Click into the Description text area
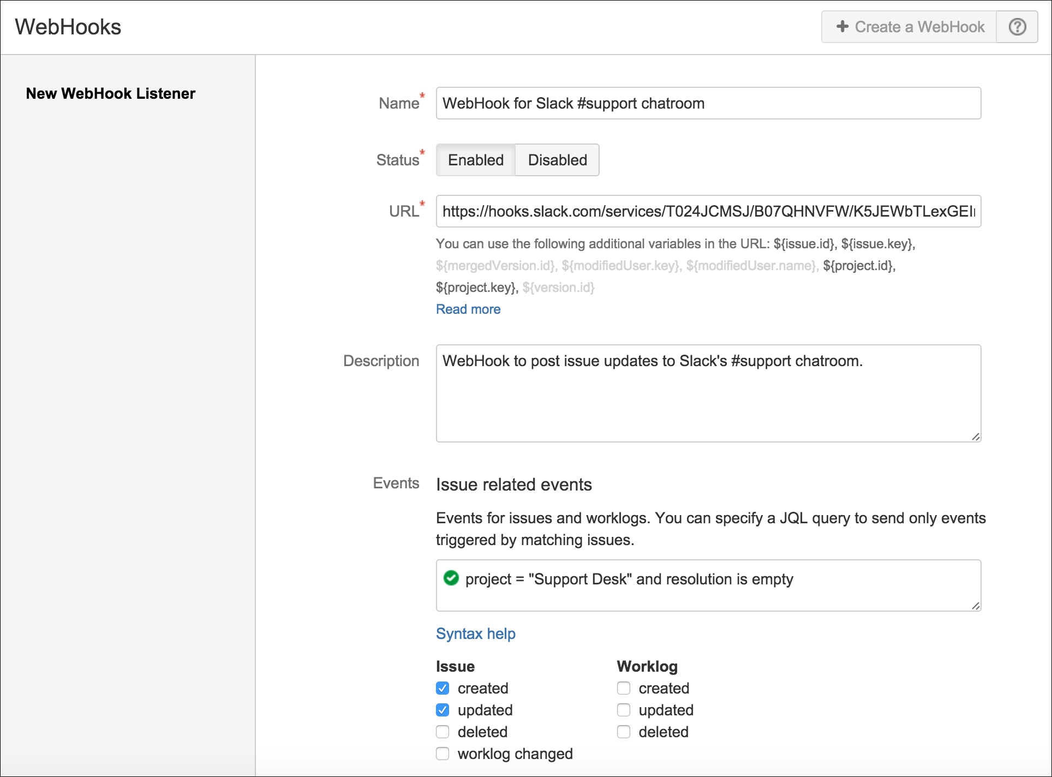Screen dimensions: 1052x777 pos(708,393)
